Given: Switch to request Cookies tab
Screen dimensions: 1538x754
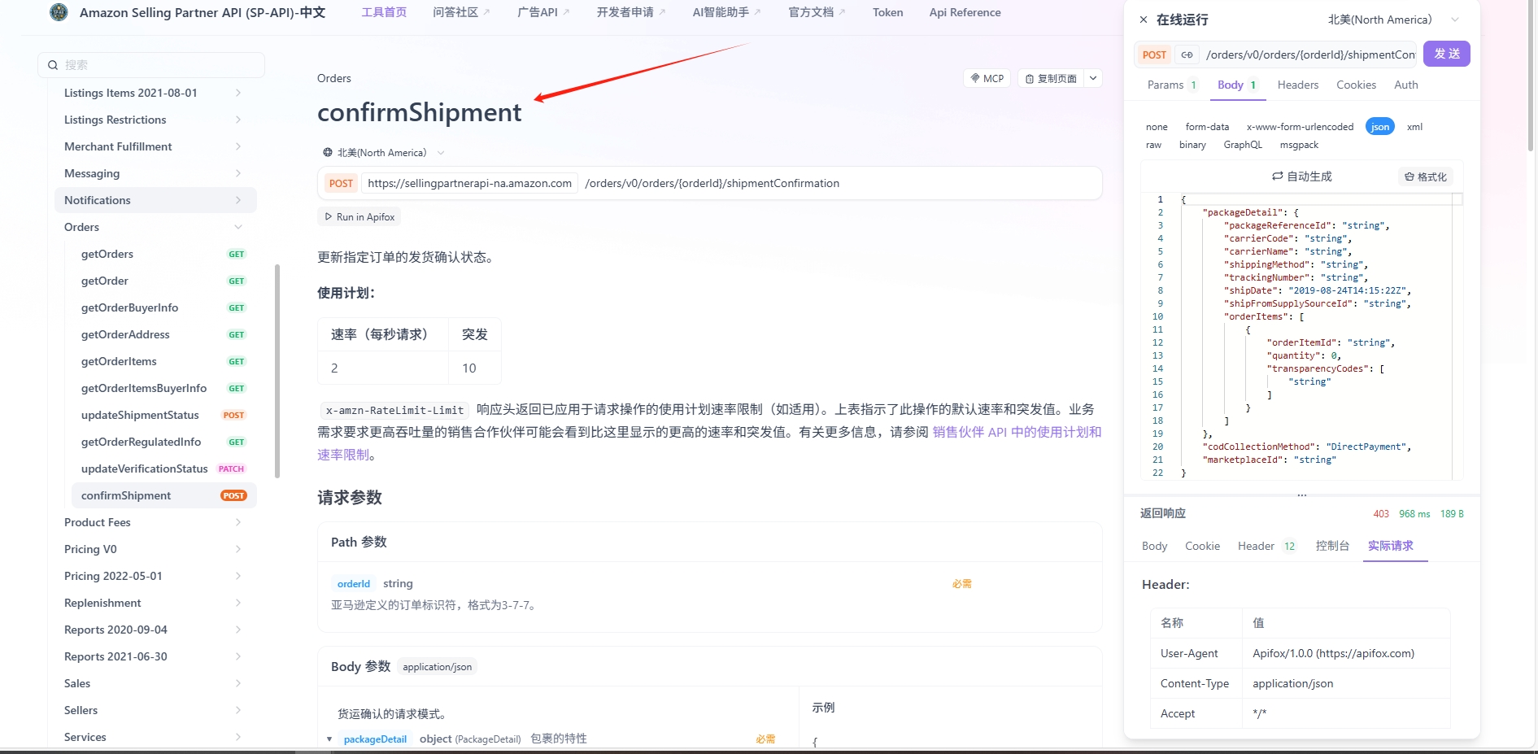Looking at the screenshot, I should click(1356, 85).
